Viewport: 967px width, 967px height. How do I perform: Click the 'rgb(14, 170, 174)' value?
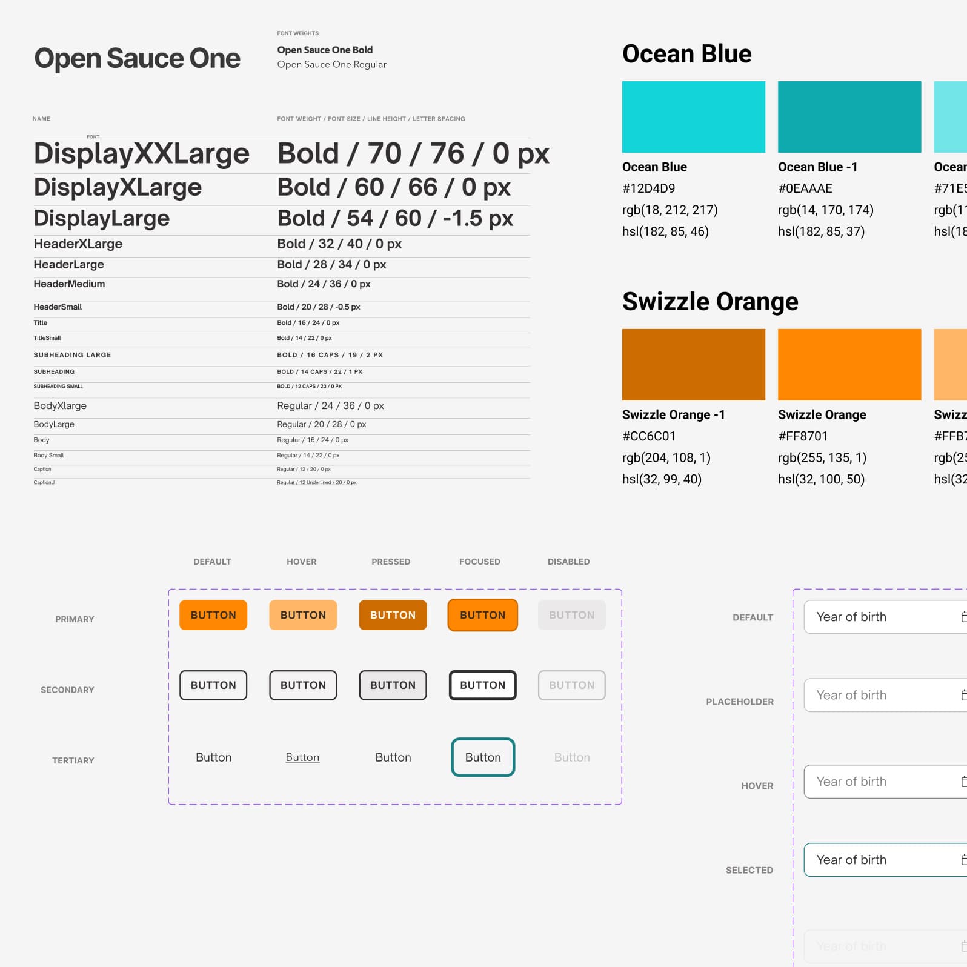pos(826,210)
